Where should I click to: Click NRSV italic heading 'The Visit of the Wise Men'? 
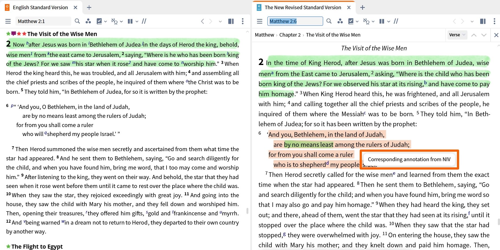point(374,48)
